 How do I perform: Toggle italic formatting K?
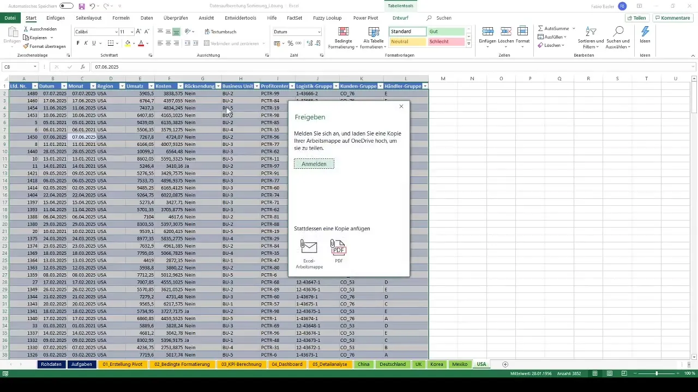pyautogui.click(x=86, y=43)
